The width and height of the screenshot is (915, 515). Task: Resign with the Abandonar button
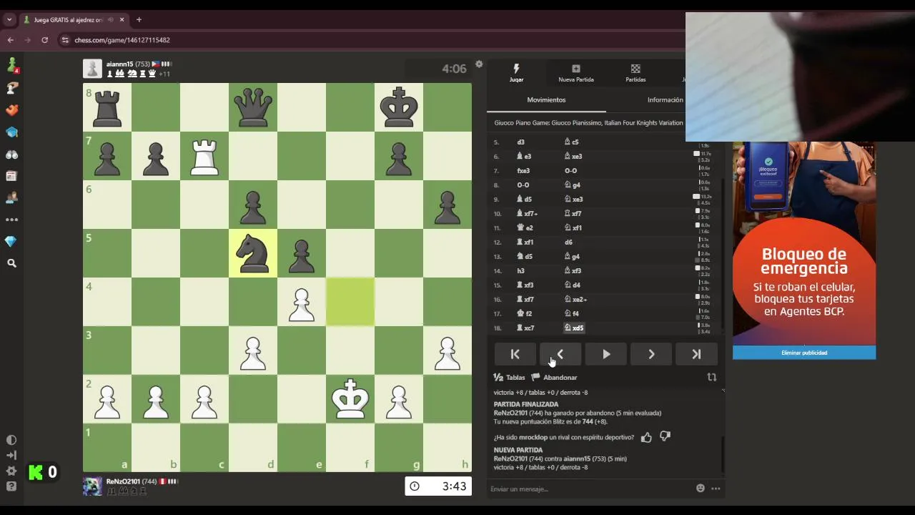[555, 378]
